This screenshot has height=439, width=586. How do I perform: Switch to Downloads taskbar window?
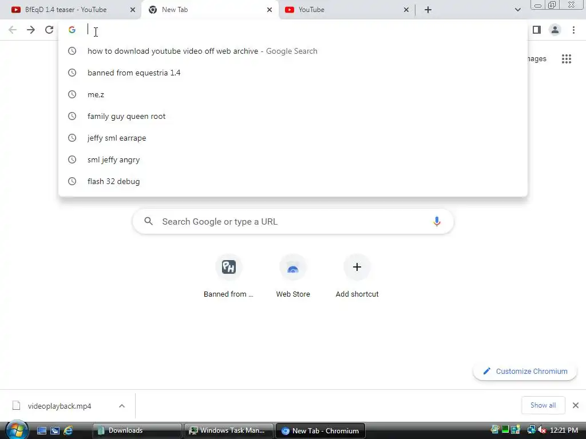click(x=137, y=430)
